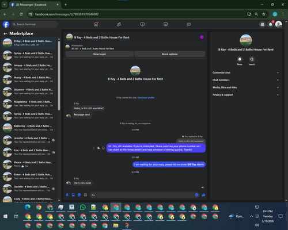Open the tab search dropdown arrow
288x230 pixels.
(x=4, y=5)
